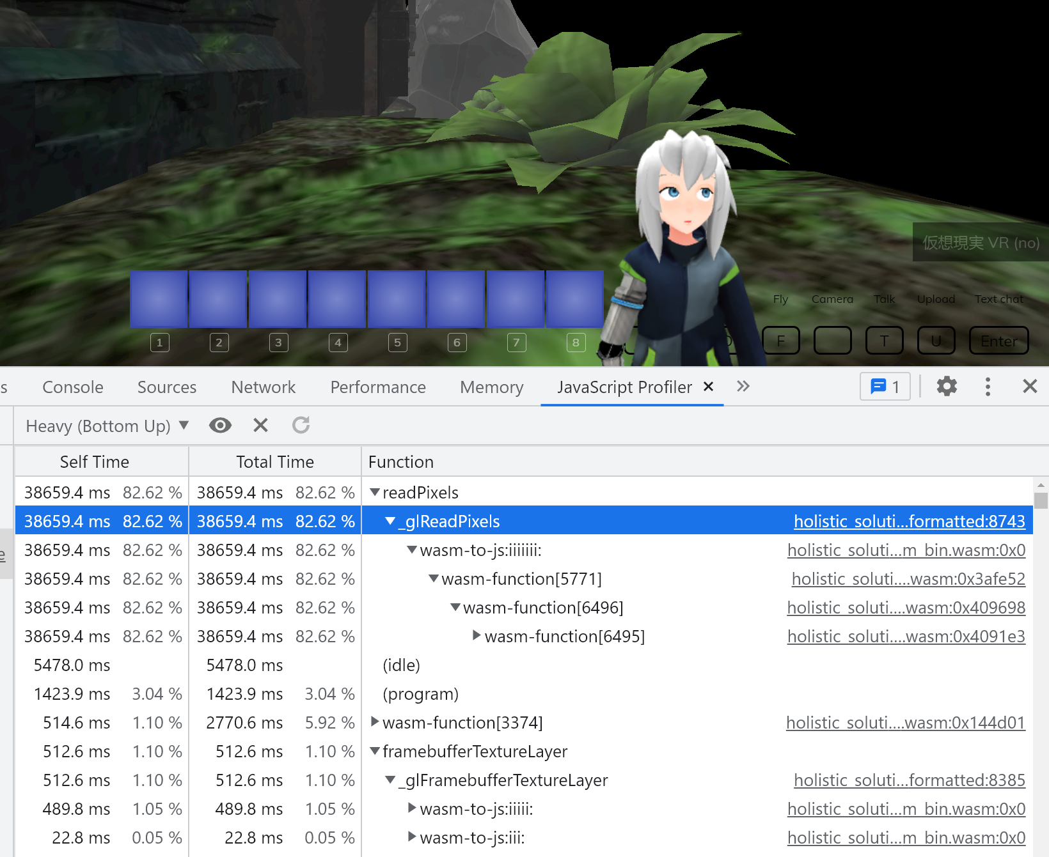Select hotbar slot 5 square
Screen dimensions: 1049x857
[397, 299]
